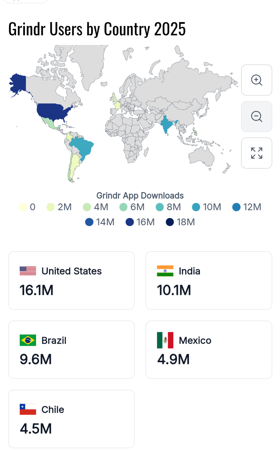Select the 0 legend color dot
The image size is (280, 450).
pyautogui.click(x=23, y=207)
